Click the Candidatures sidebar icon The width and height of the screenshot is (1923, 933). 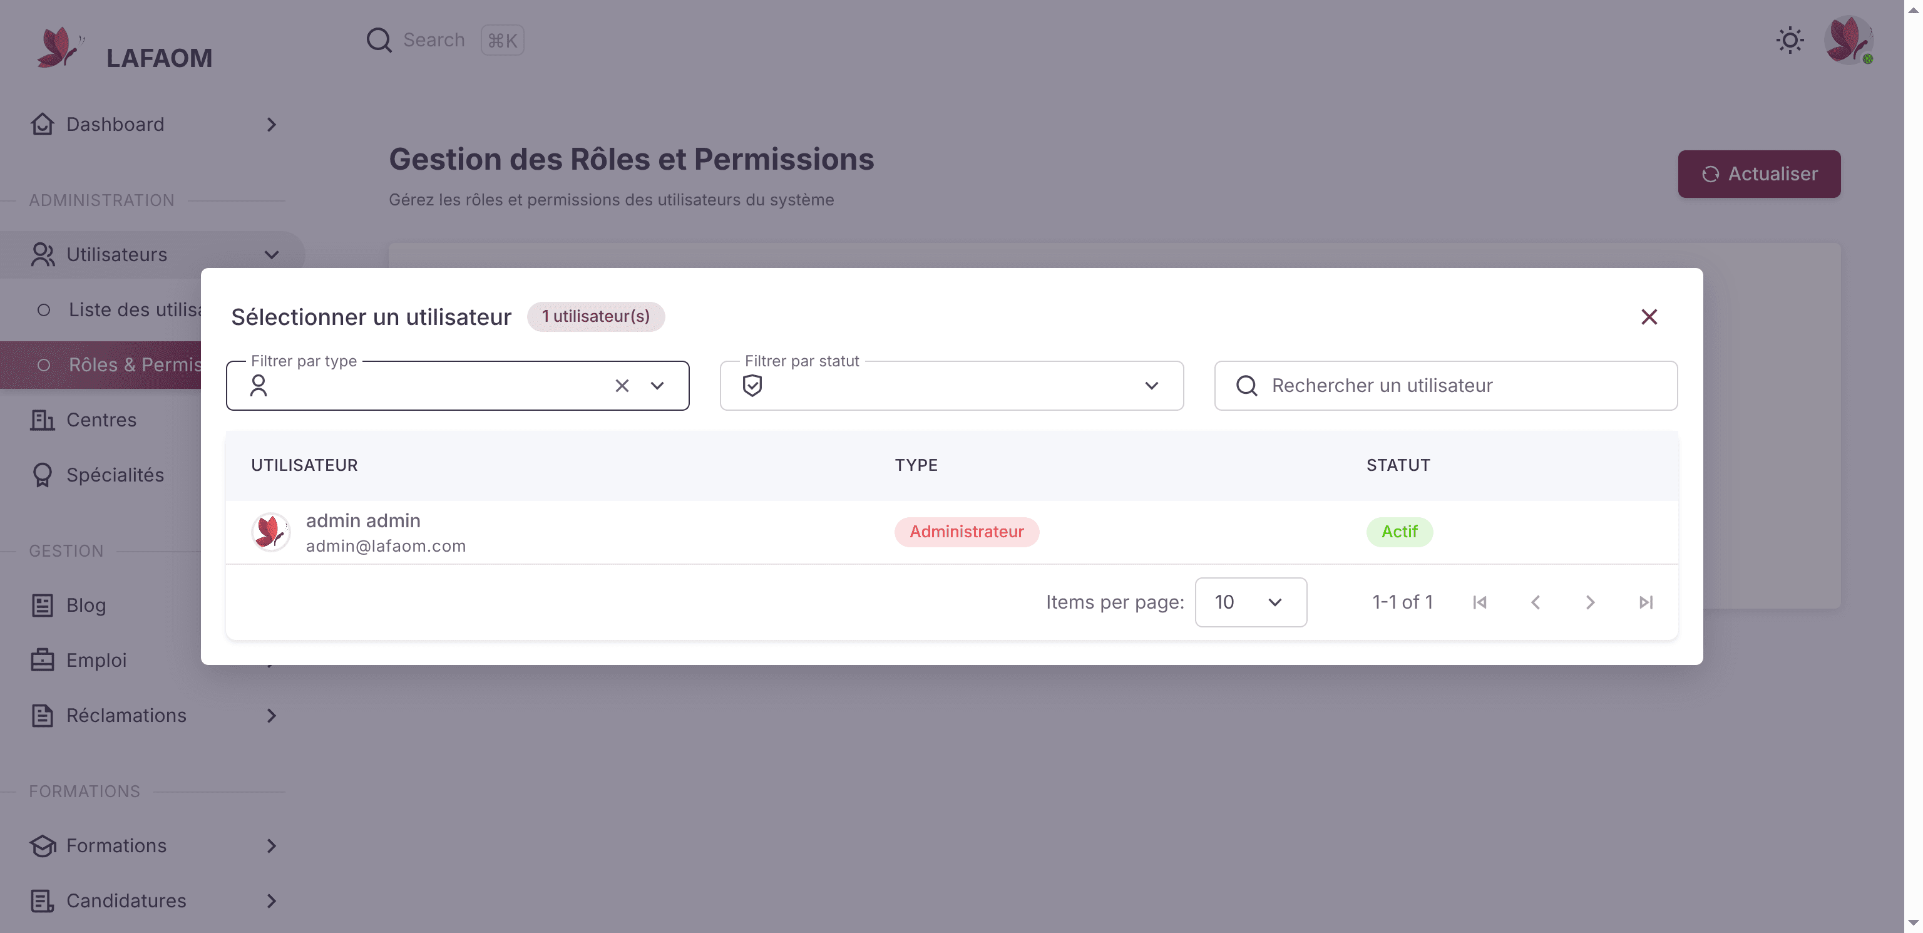coord(43,901)
